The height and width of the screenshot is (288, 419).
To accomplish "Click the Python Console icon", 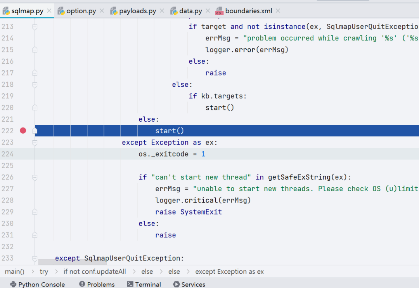I will point(13,284).
